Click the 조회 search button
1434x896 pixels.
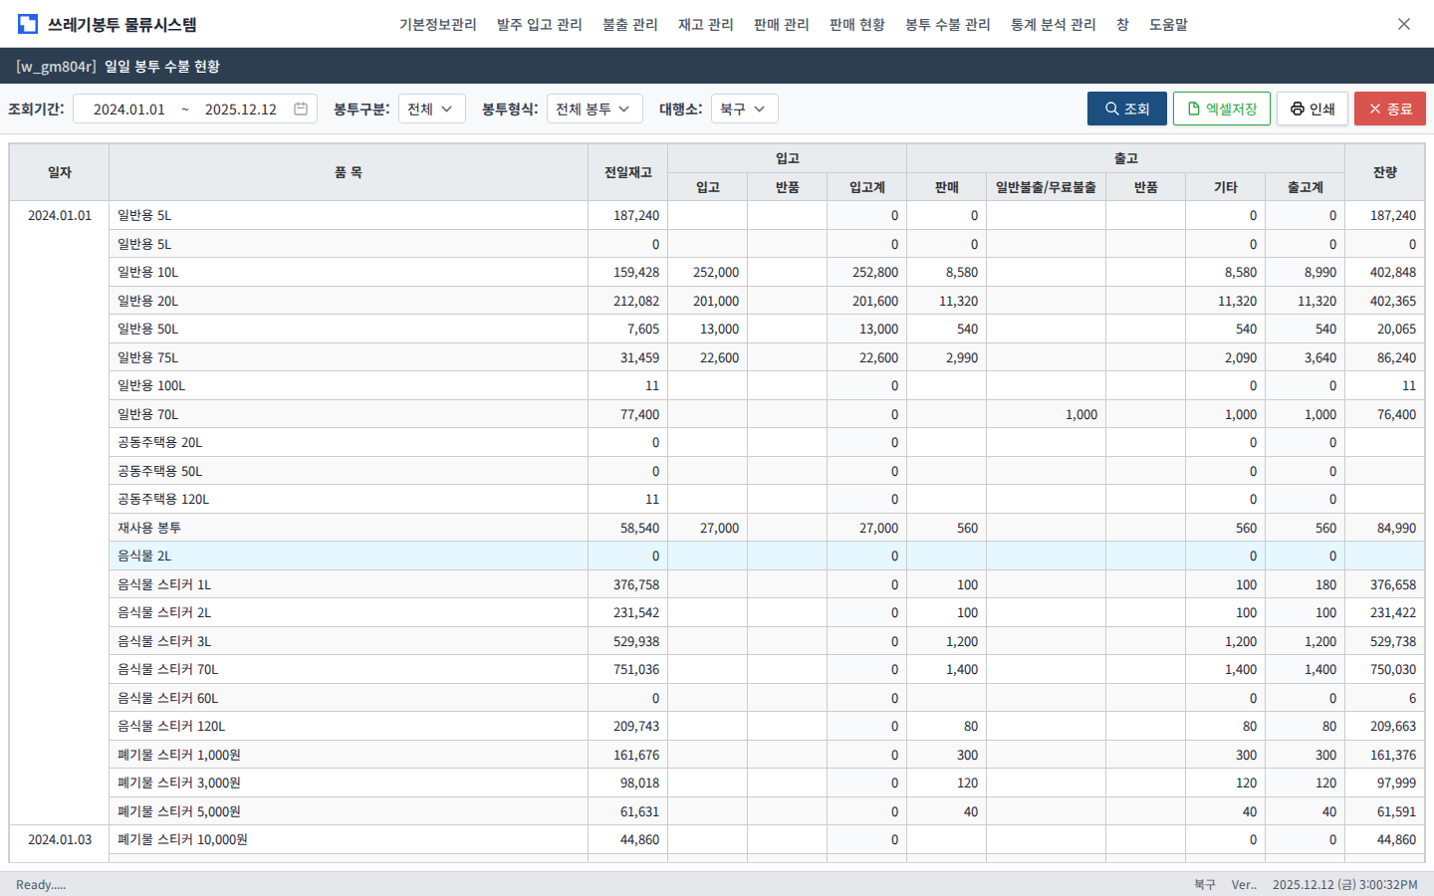pos(1126,109)
